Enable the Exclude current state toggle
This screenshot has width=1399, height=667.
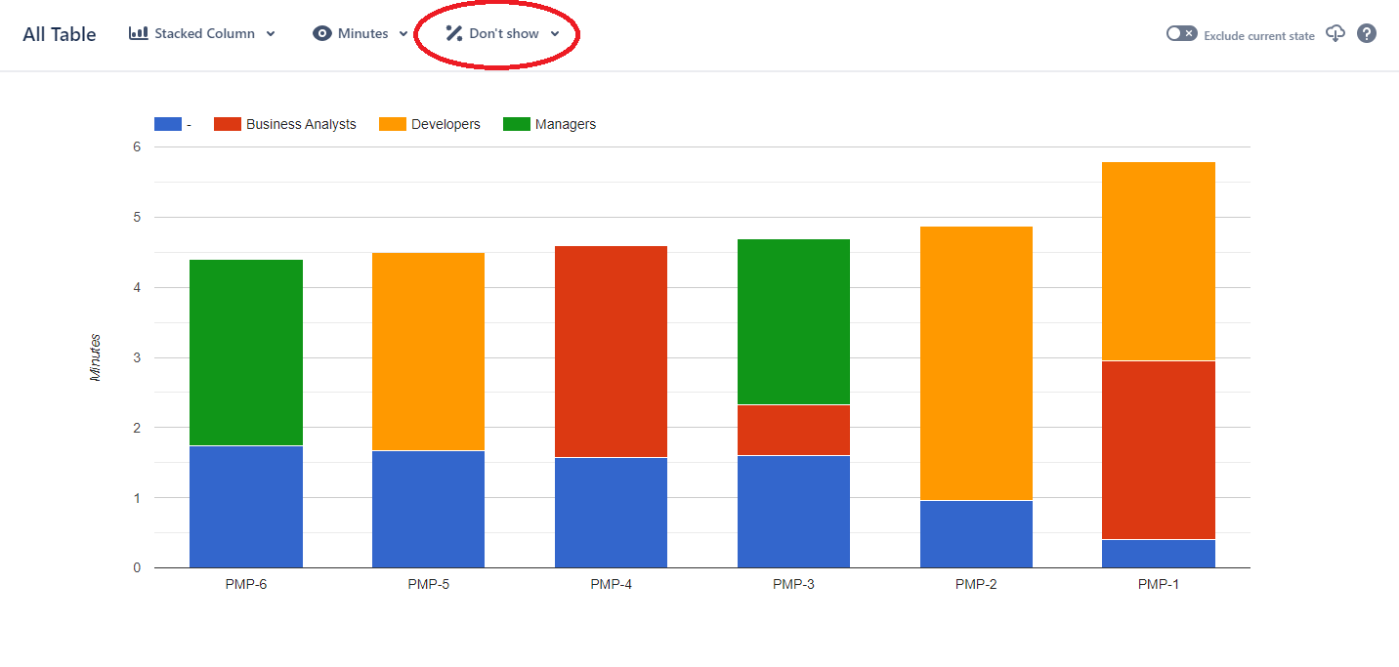[x=1180, y=32]
